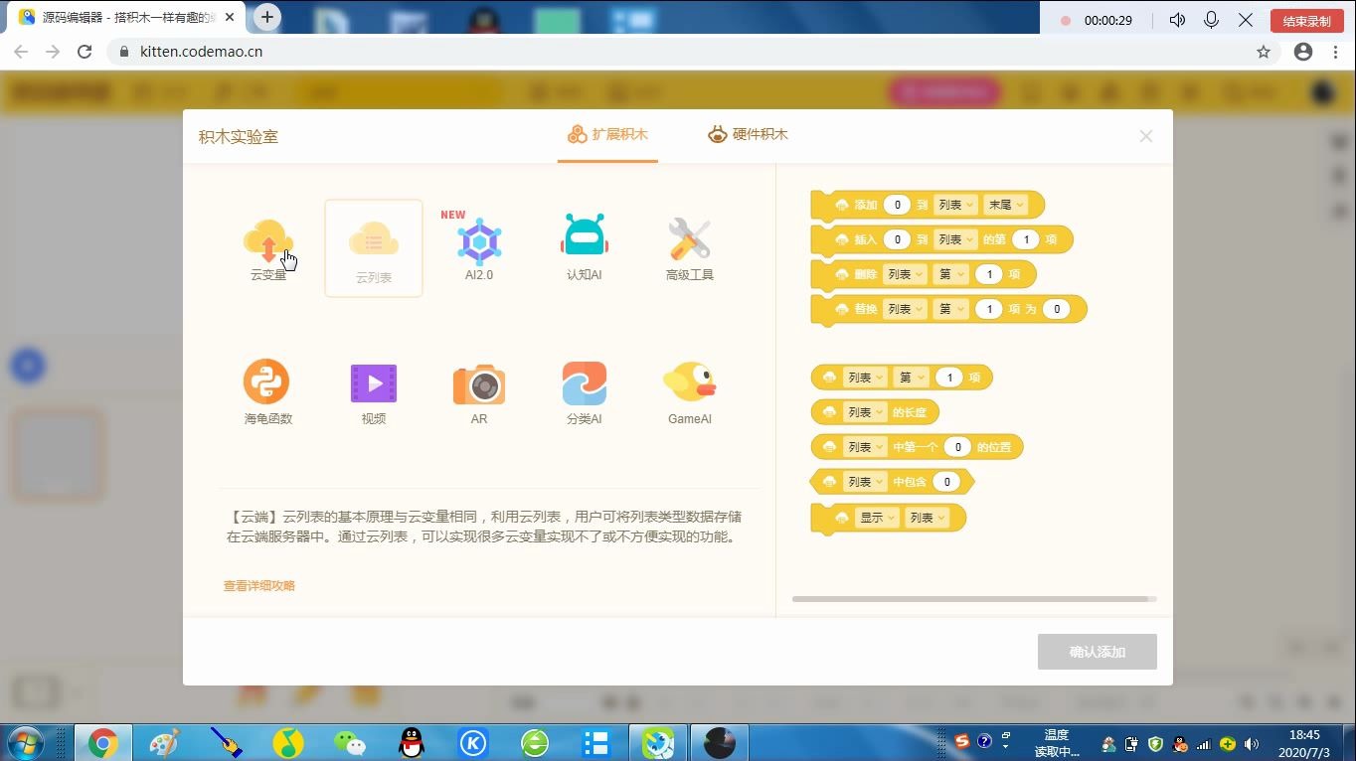The width and height of the screenshot is (1356, 761).
Task: Switch to the 扩展积木 tab
Action: click(607, 135)
